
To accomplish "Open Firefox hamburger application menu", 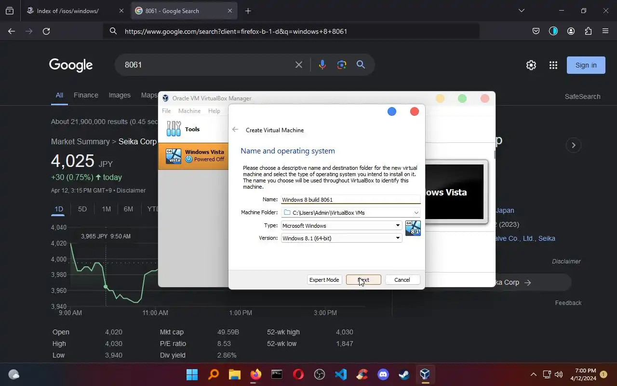I will point(605,31).
